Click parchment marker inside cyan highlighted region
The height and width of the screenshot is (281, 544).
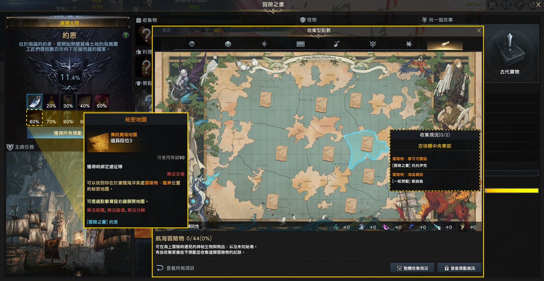tap(367, 144)
